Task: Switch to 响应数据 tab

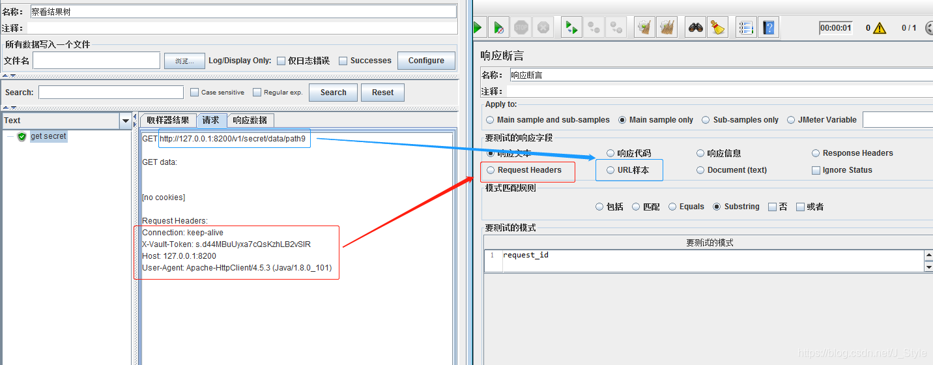Action: pyautogui.click(x=250, y=121)
